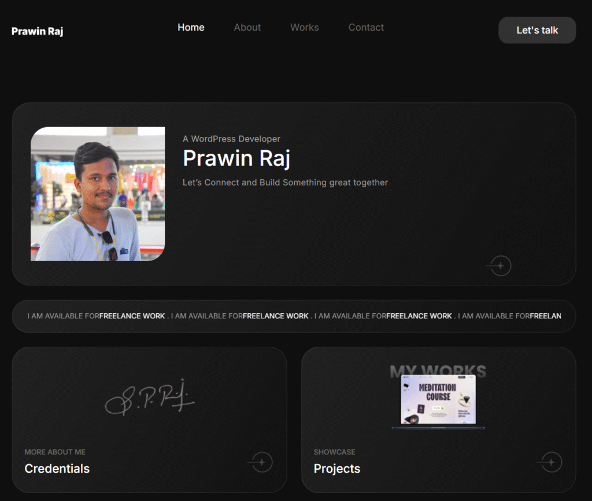This screenshot has height=501, width=592.
Task: Click the star icon in the profile card
Action: [501, 266]
